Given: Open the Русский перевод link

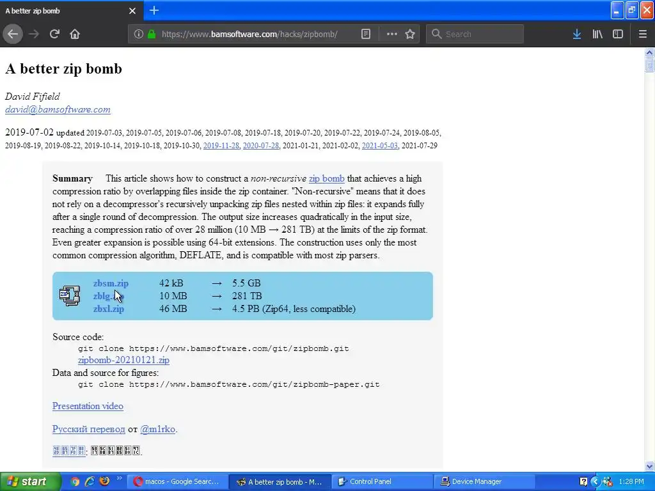Looking at the screenshot, I should point(88,429).
